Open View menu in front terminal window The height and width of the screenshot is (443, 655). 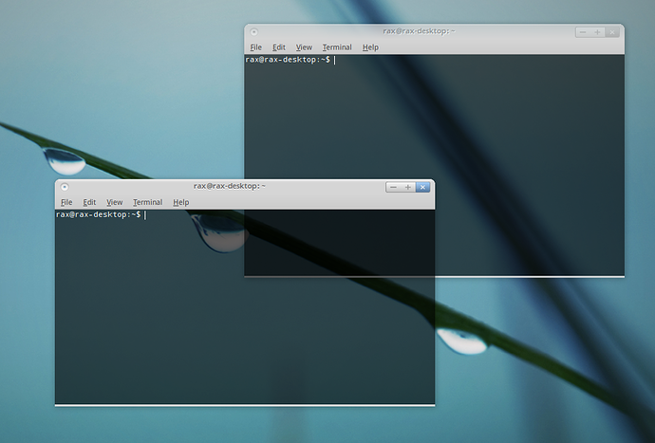click(x=115, y=202)
